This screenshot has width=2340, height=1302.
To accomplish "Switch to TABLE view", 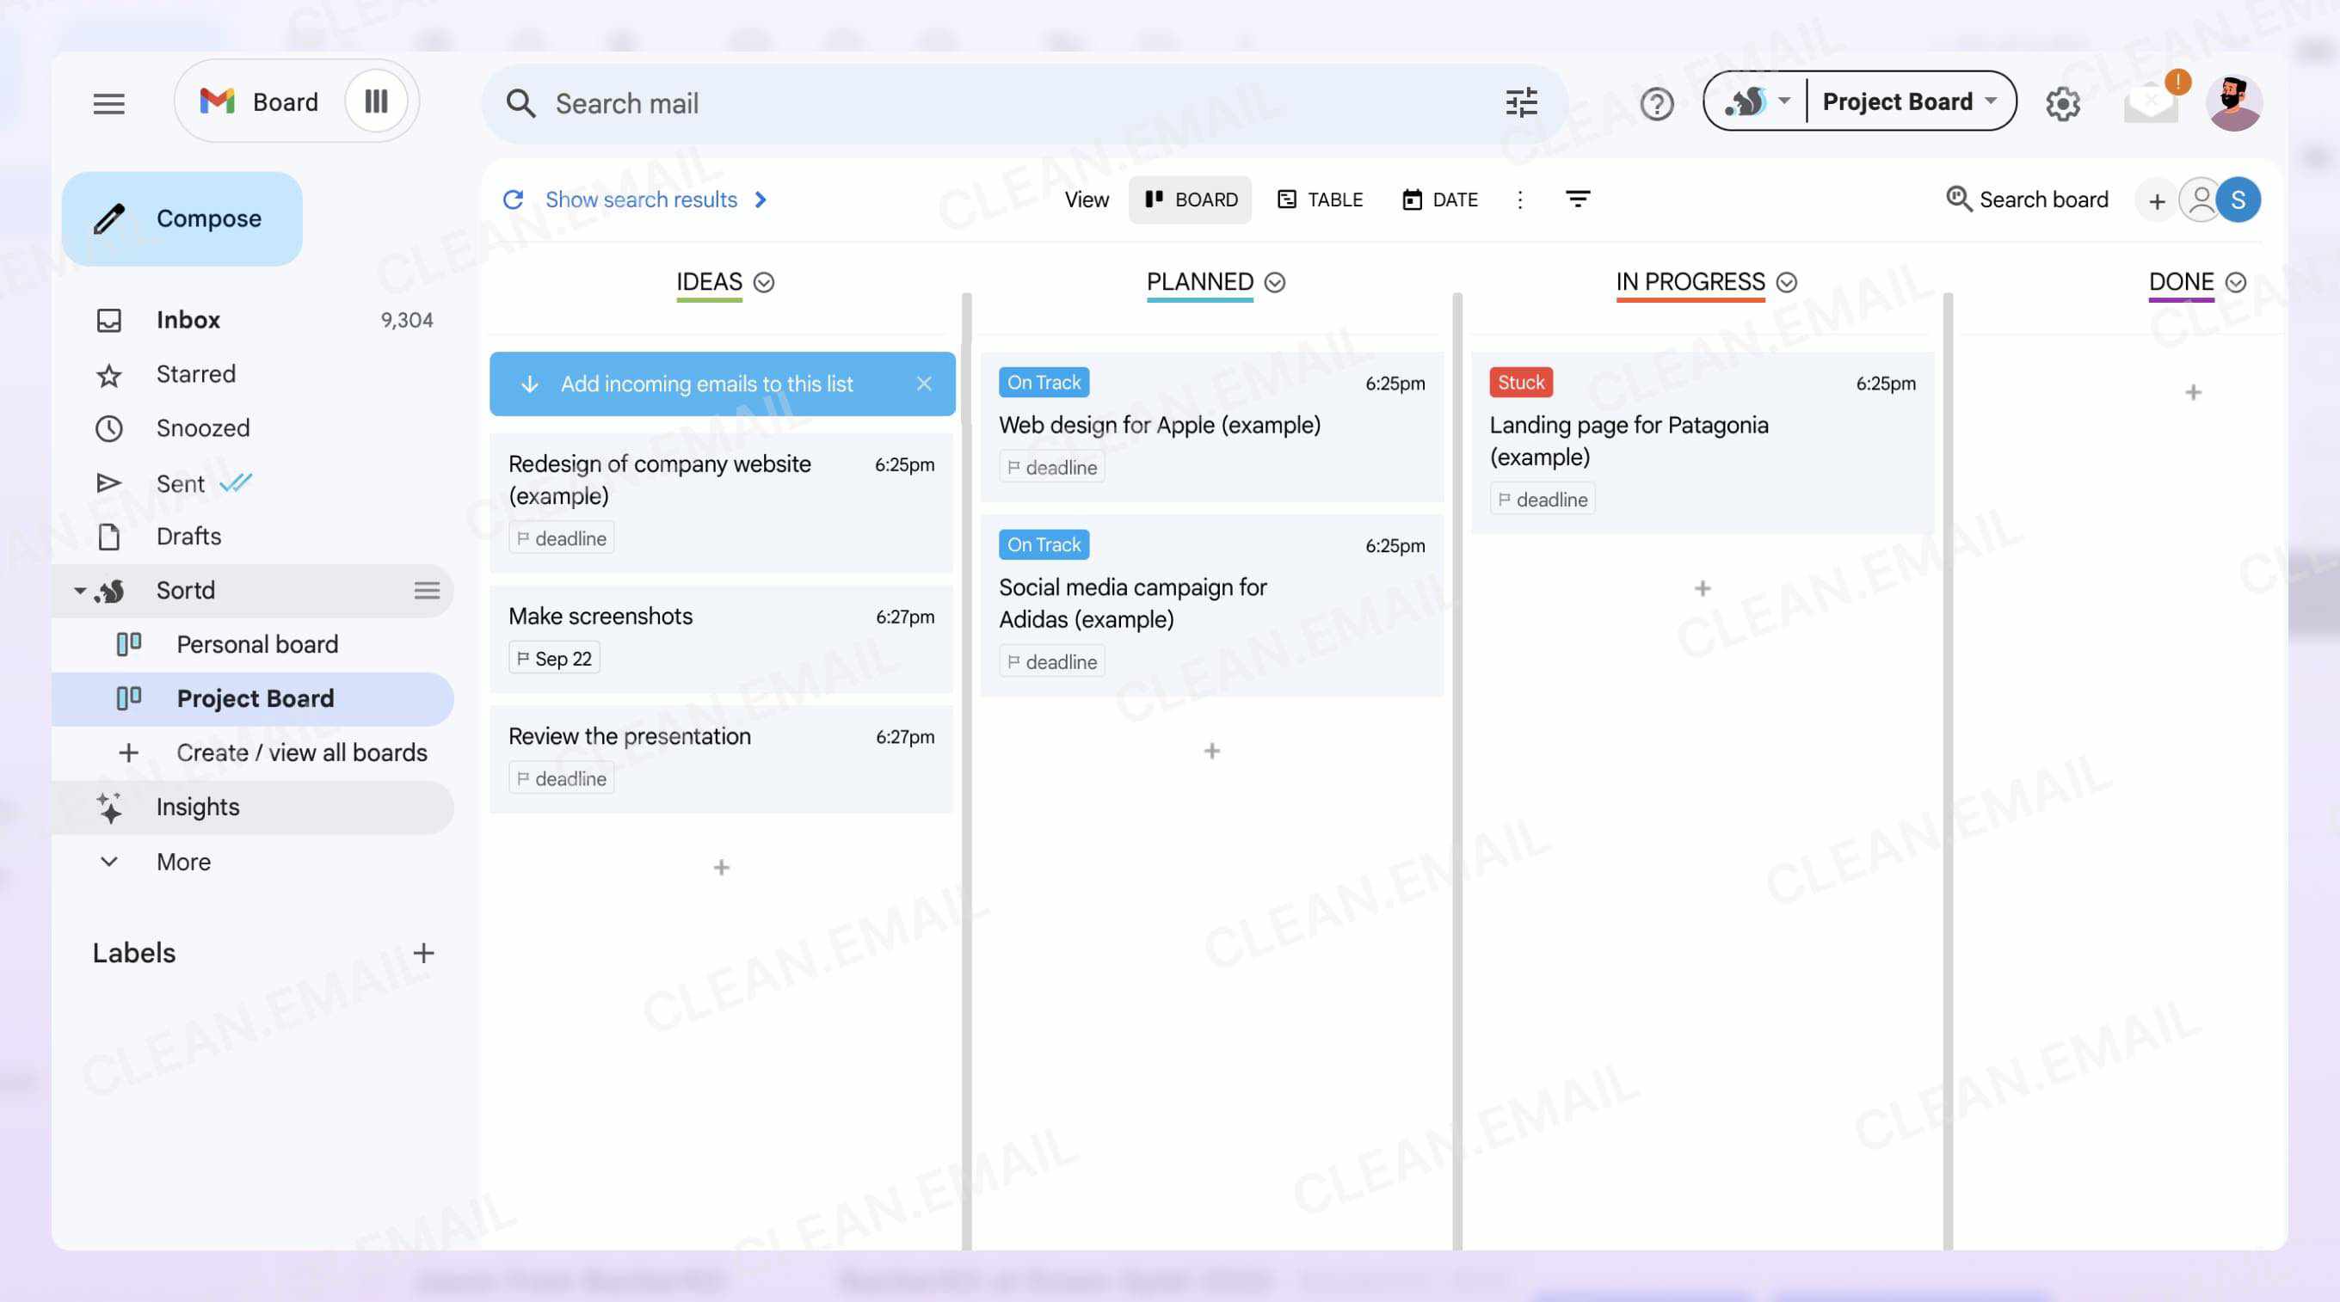I will 1320,199.
